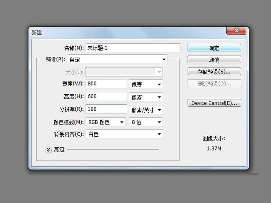This screenshot has width=271, height=203.
Task: Open Device Central via its button
Action: coord(214,103)
